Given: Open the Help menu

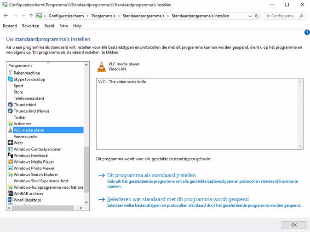Looking at the screenshot, I should pos(77,26).
